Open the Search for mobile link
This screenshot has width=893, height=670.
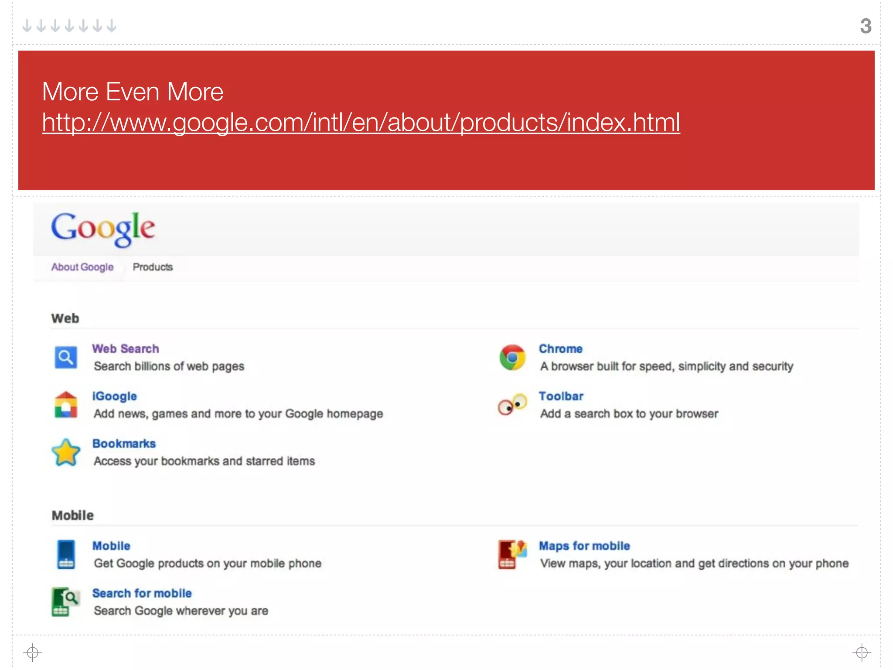click(142, 593)
